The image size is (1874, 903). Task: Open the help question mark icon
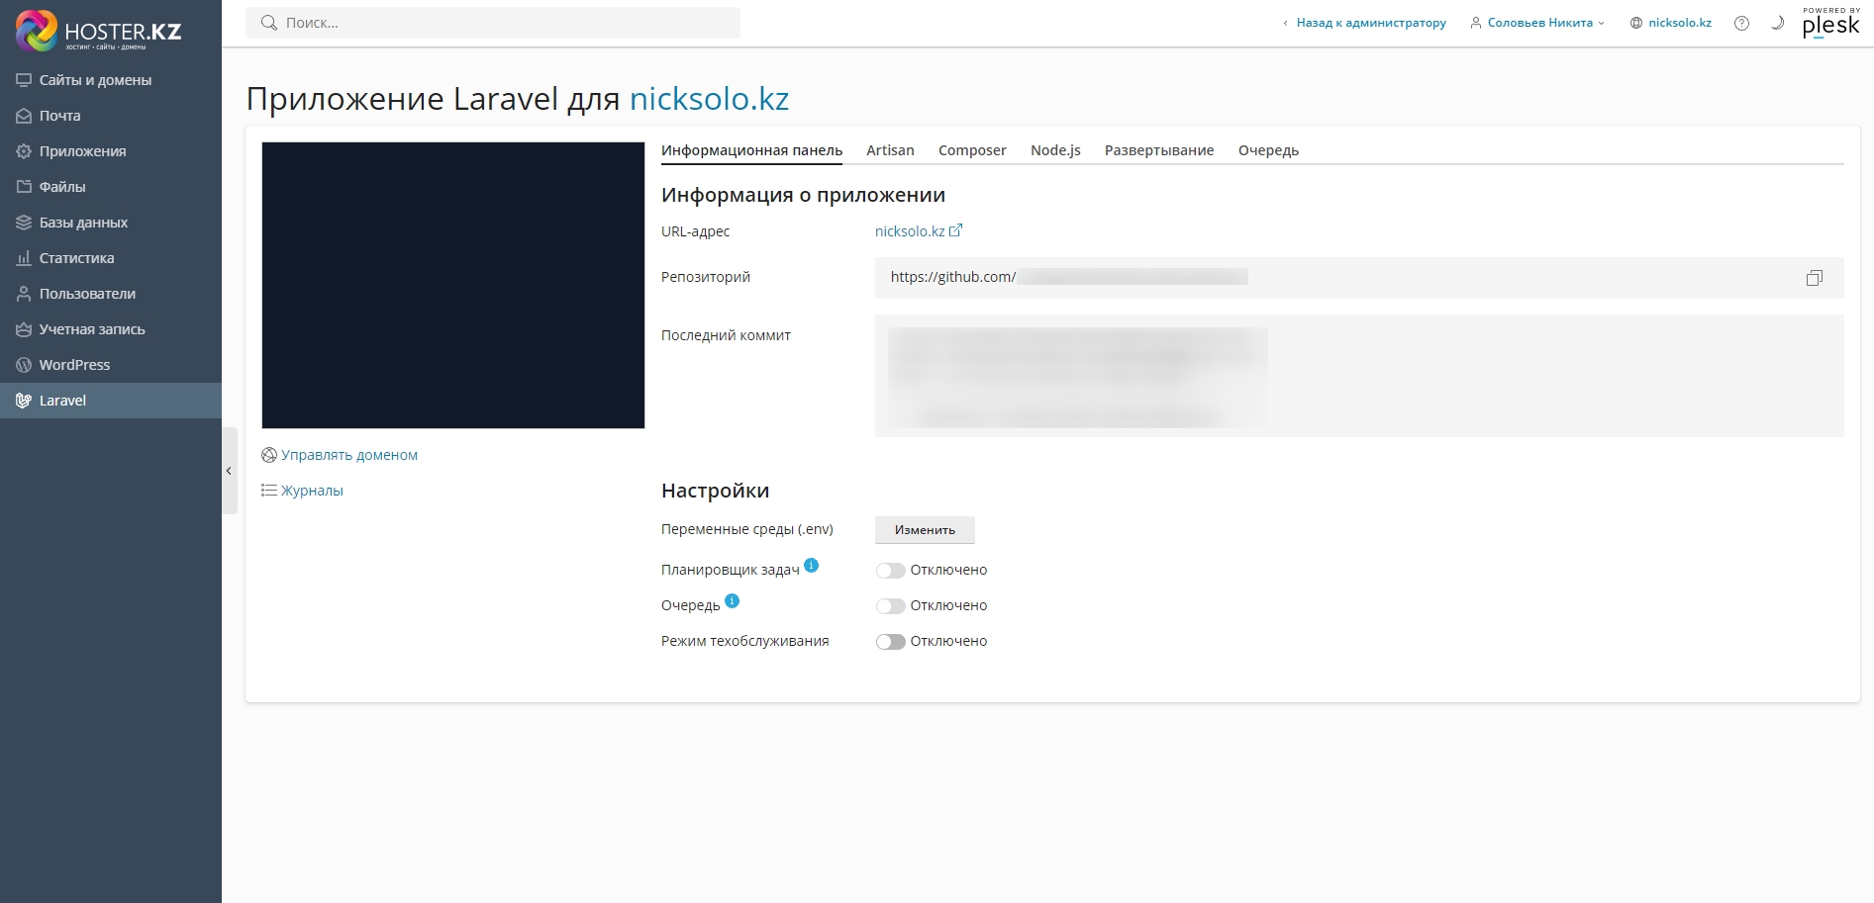point(1741,23)
